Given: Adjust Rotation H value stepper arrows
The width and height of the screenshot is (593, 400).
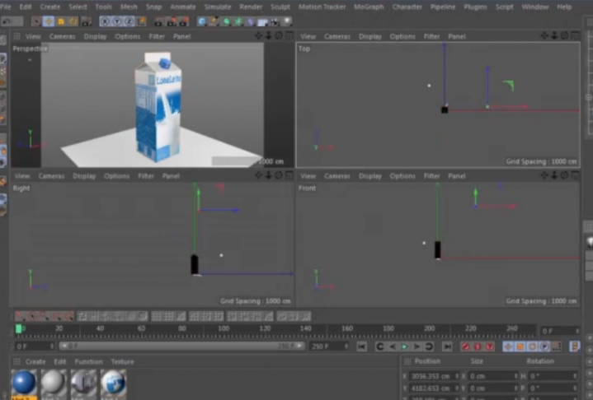Looking at the screenshot, I should click(575, 376).
